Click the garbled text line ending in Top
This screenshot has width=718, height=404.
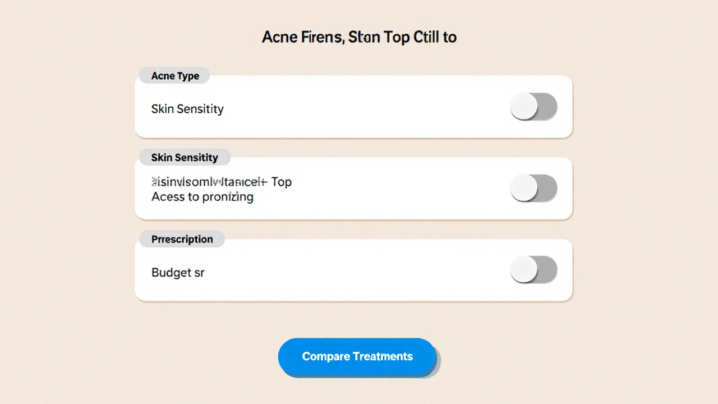click(x=221, y=182)
